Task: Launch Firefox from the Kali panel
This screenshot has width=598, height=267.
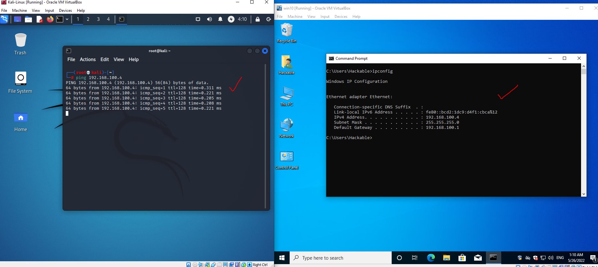Action: [x=50, y=19]
